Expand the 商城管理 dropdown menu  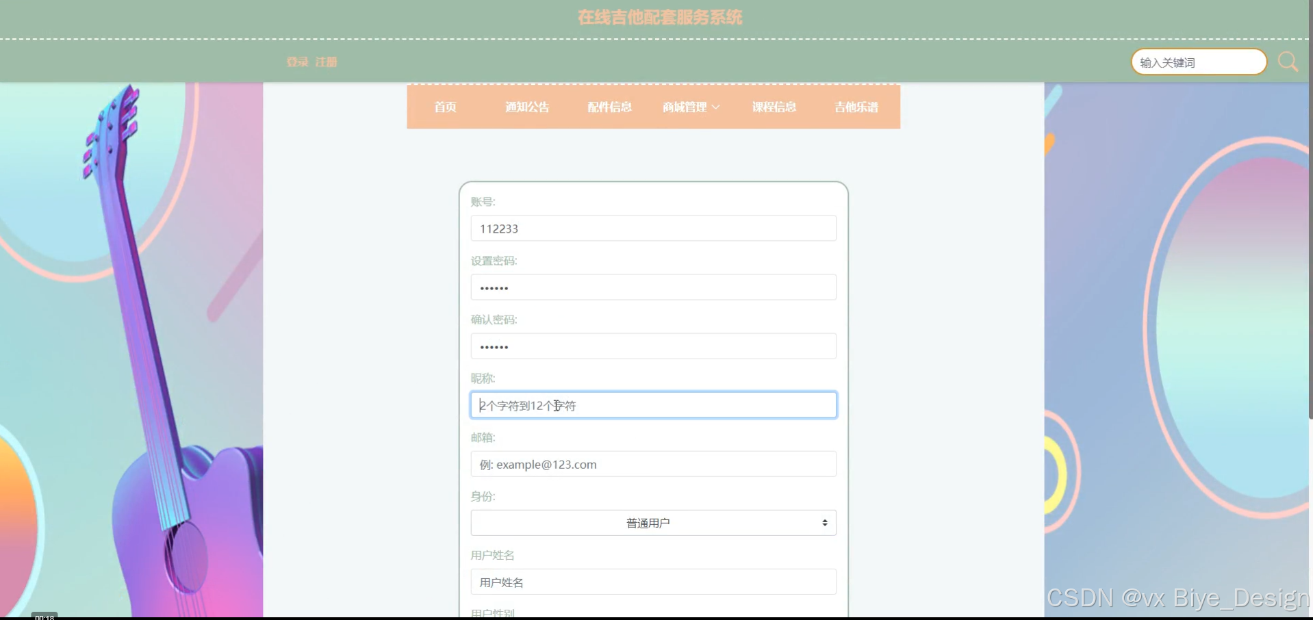point(691,107)
